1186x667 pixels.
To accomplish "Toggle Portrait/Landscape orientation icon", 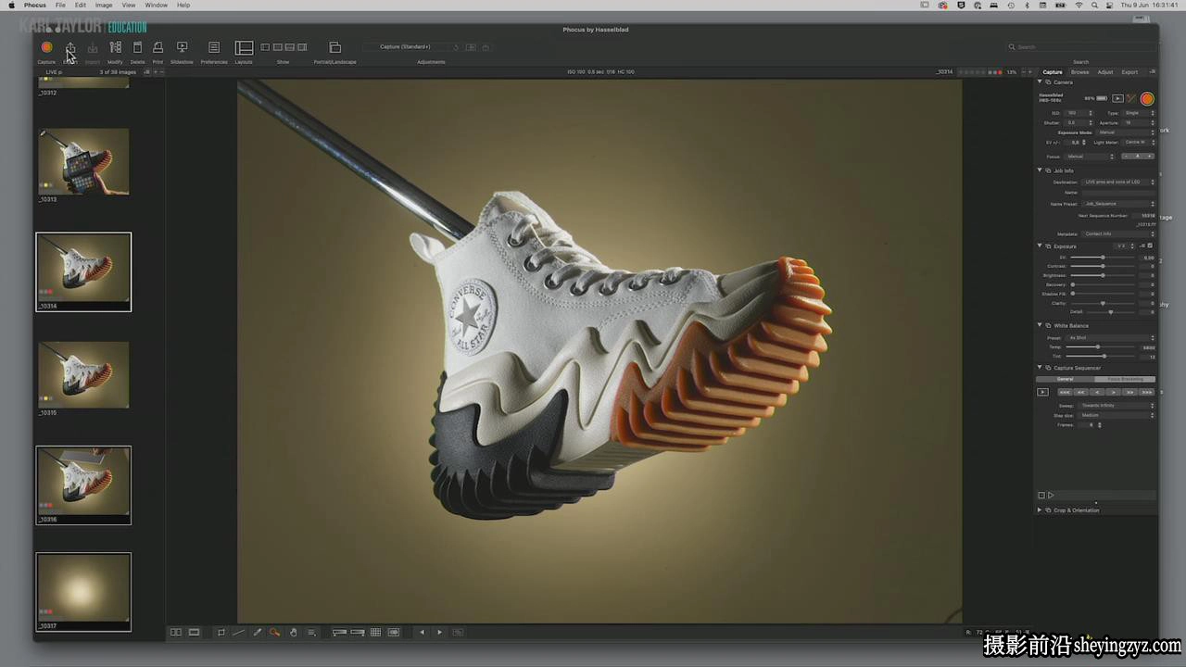I will coord(334,47).
